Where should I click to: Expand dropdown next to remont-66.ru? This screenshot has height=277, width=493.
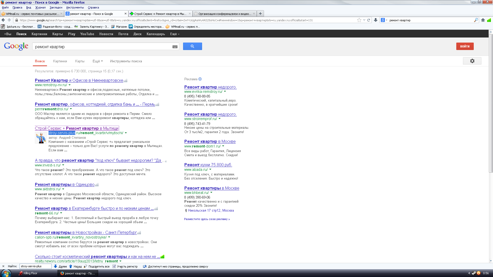pos(61,213)
